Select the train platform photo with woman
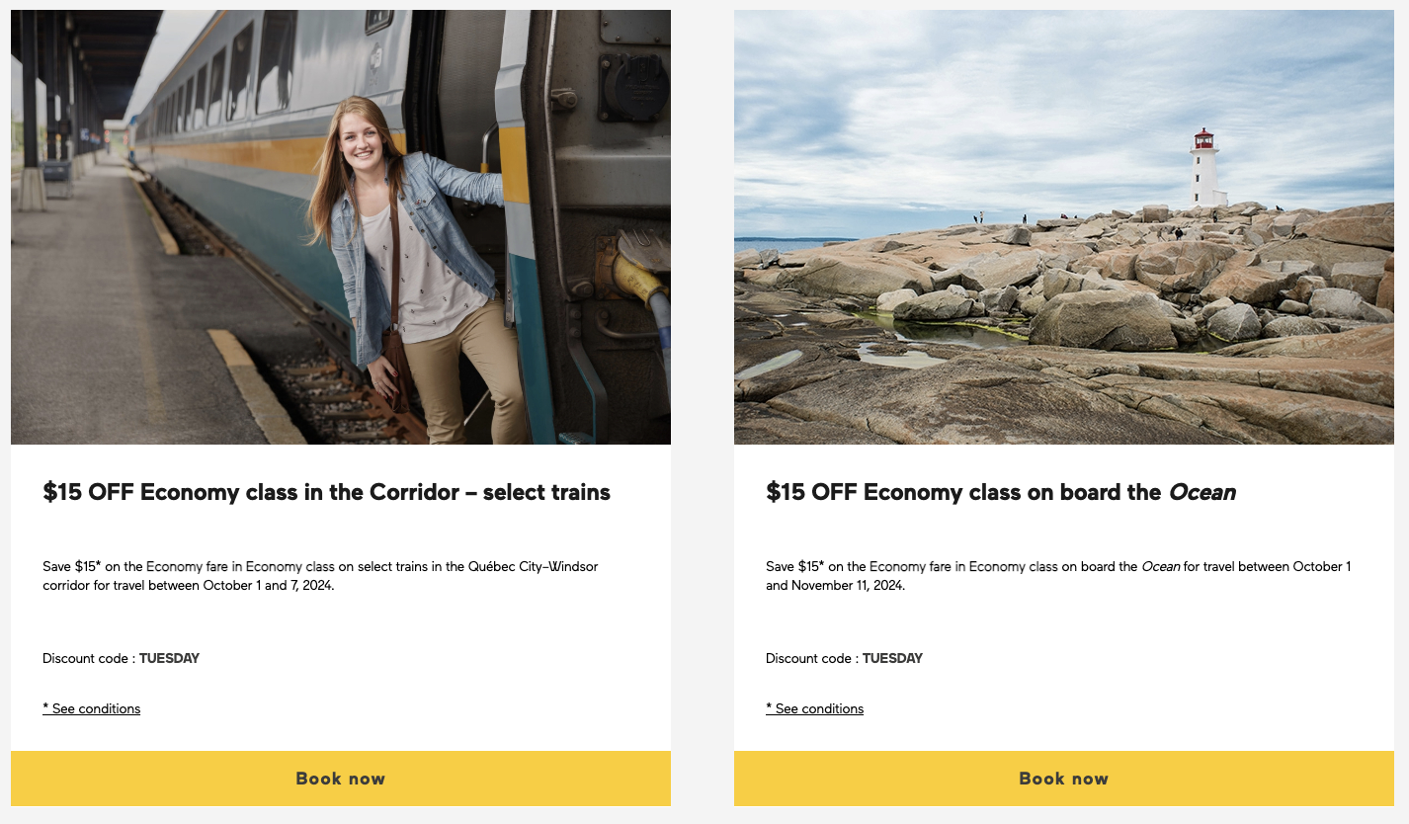1409x824 pixels. point(340,227)
